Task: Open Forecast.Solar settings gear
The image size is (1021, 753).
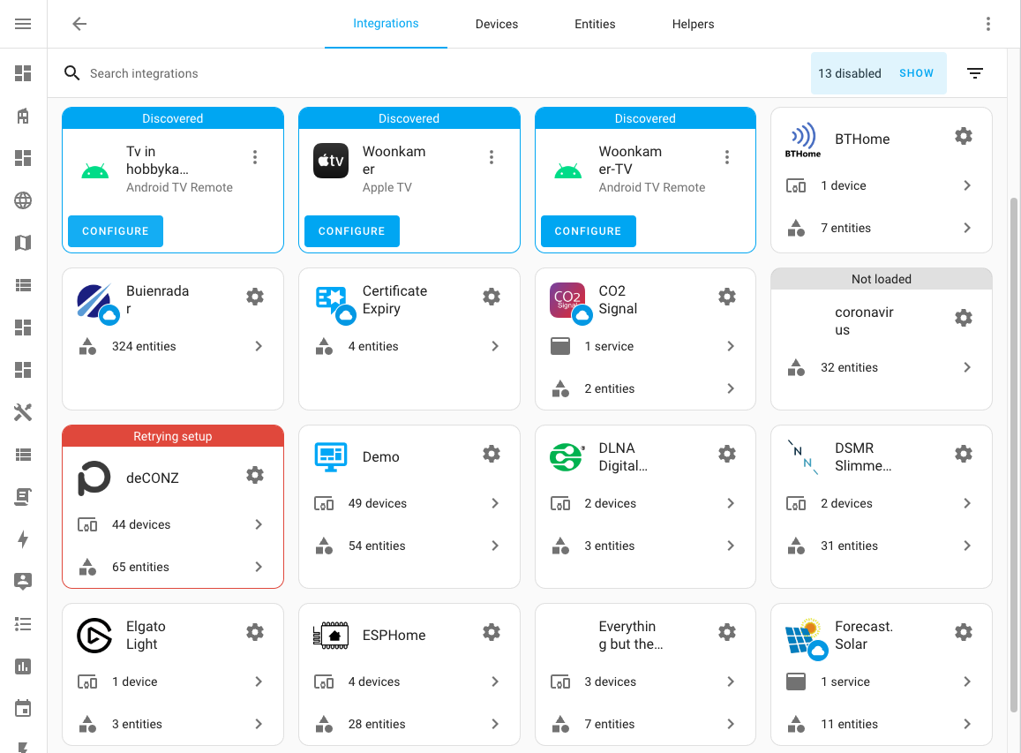Action: tap(964, 632)
